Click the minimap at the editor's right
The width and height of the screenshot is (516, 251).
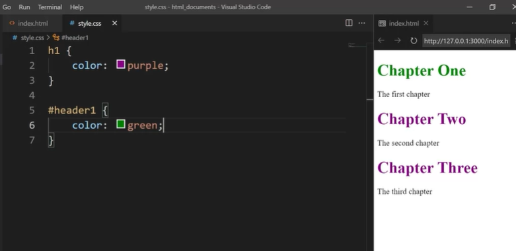click(356, 46)
